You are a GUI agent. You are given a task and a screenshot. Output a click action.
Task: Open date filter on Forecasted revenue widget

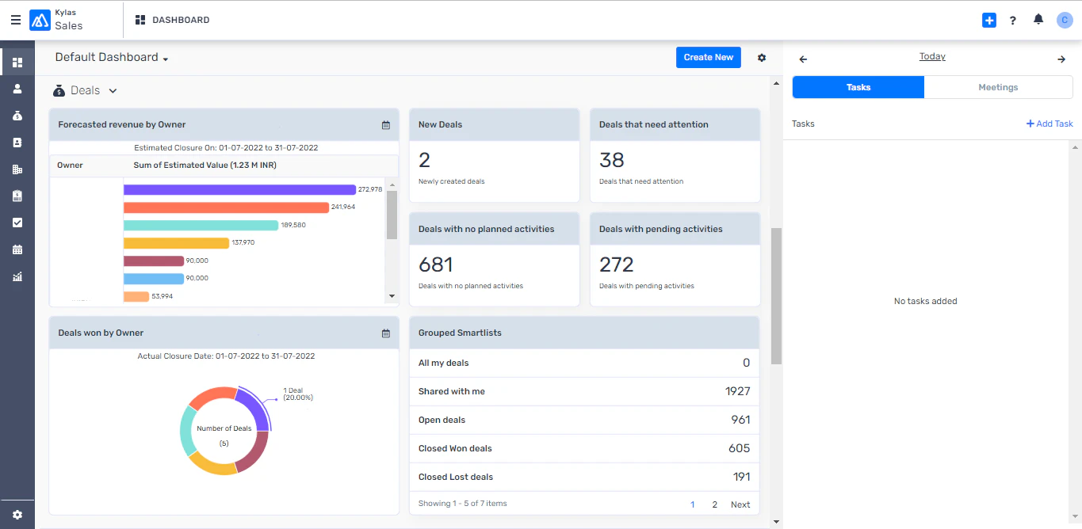click(x=386, y=124)
